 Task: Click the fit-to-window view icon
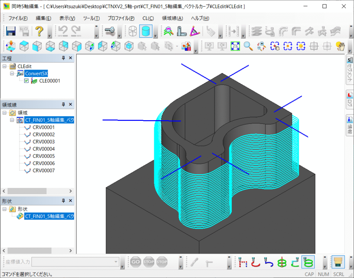point(235,46)
